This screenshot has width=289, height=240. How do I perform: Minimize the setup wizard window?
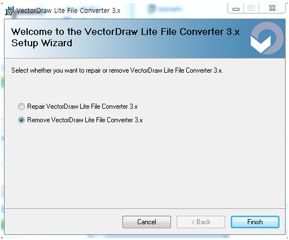coord(236,8)
